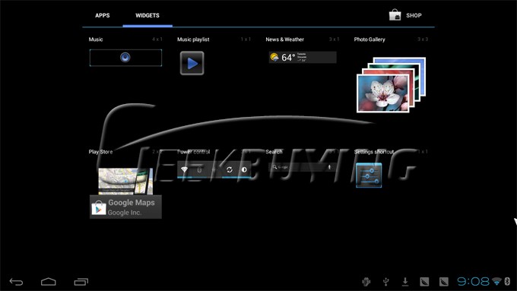Select the WIDGETS tab
The image size is (517, 291).
147,15
